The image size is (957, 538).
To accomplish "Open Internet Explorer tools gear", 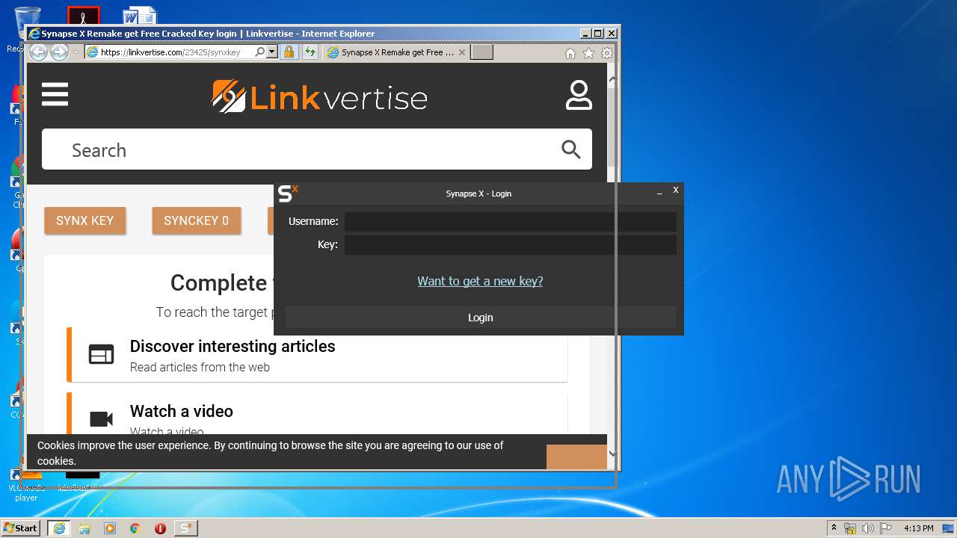I will pos(607,53).
